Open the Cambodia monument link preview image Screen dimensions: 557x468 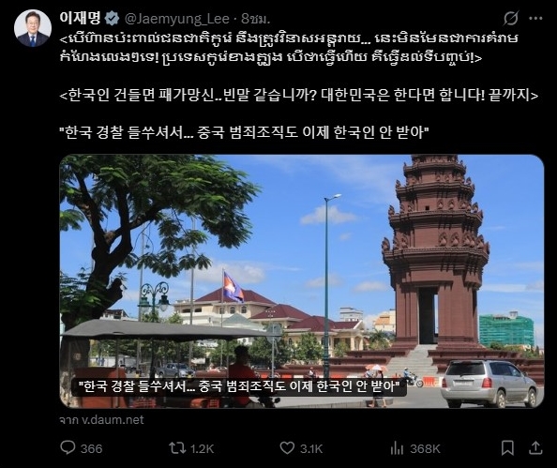pos(302,281)
